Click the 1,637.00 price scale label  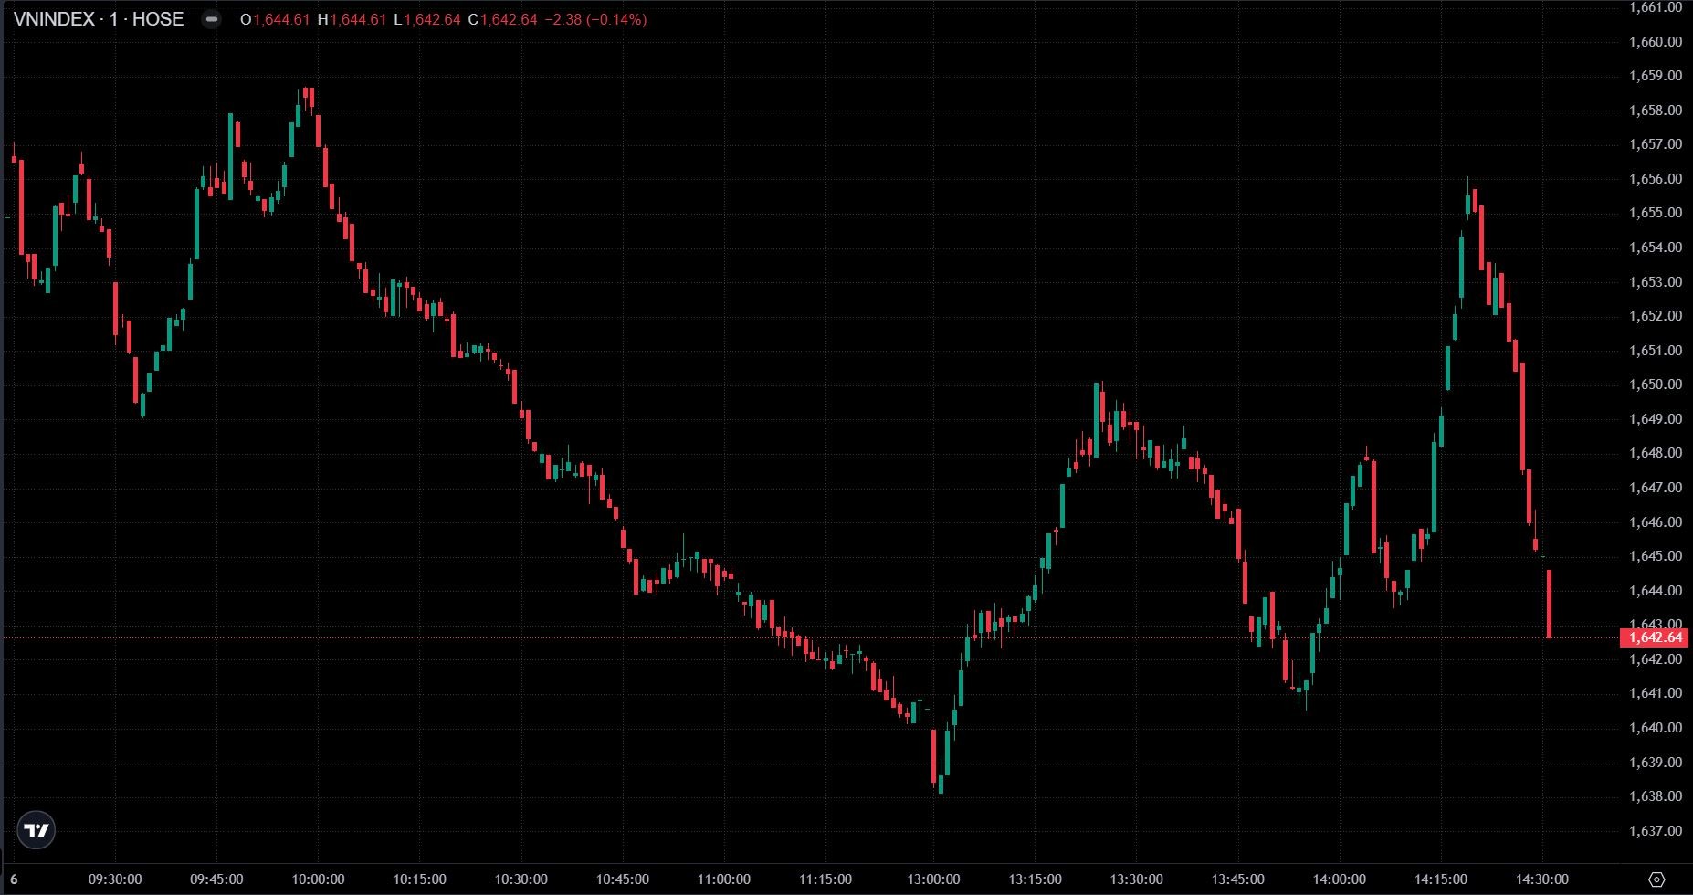coord(1655,831)
